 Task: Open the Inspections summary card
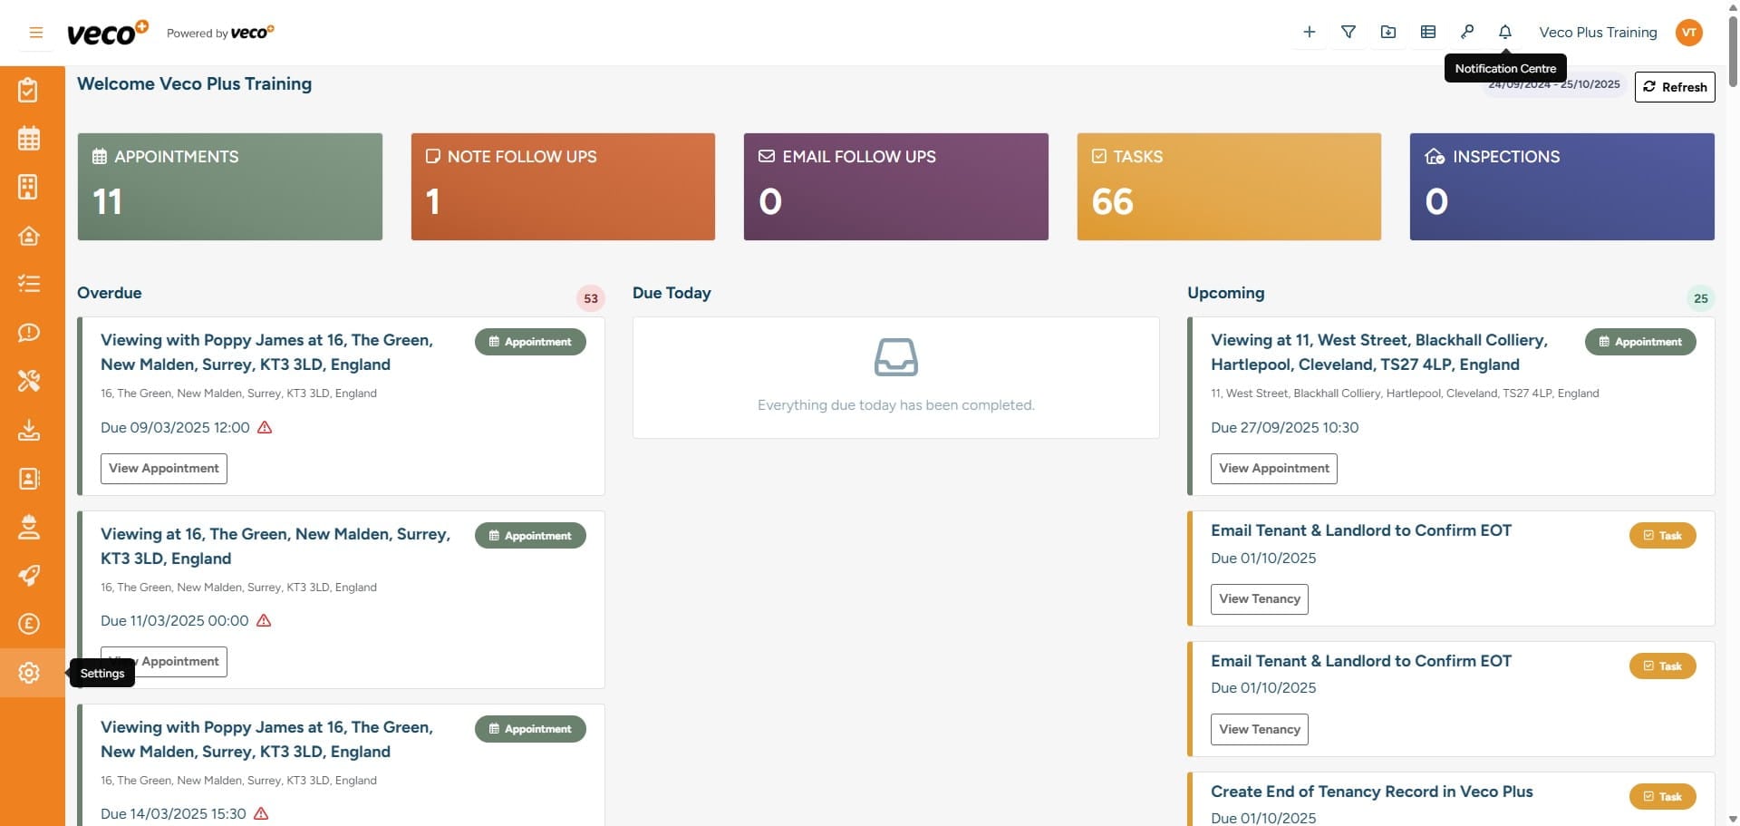1561,187
